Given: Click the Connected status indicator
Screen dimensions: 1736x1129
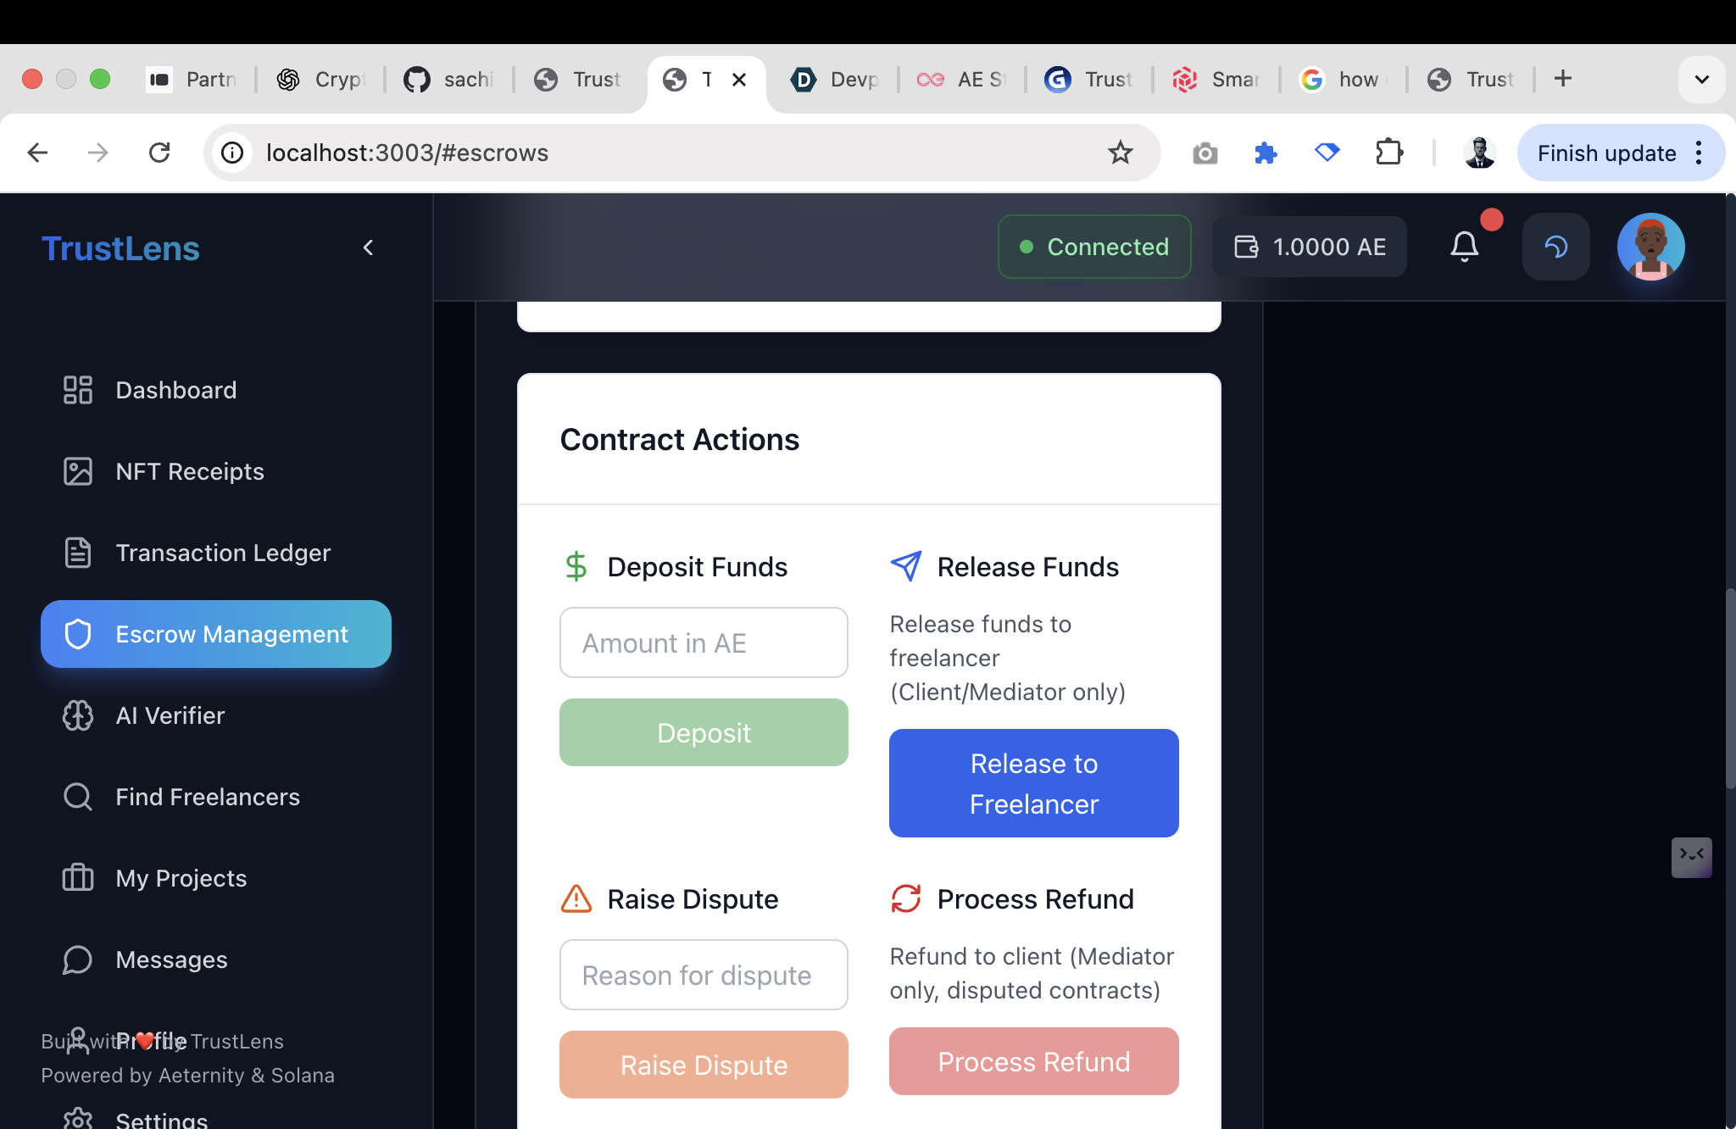Looking at the screenshot, I should (1094, 247).
